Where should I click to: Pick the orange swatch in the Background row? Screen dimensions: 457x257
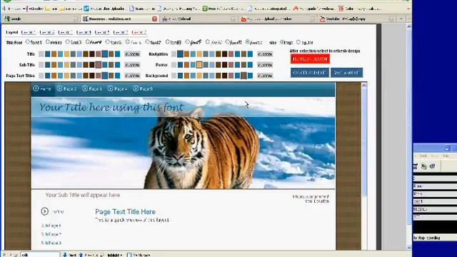pyautogui.click(x=186, y=76)
